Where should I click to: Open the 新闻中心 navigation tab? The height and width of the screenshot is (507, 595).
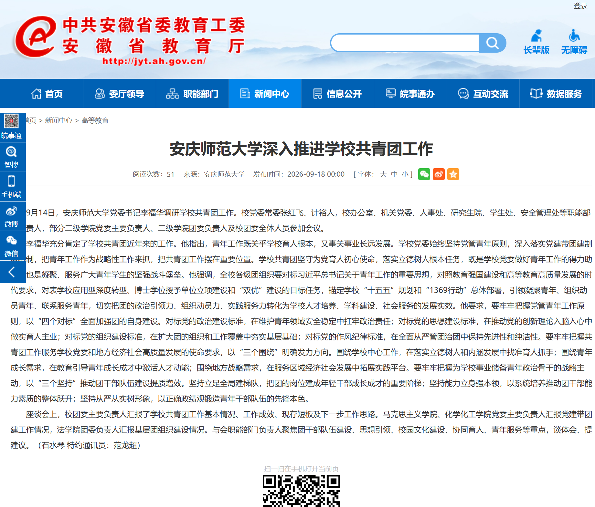[x=265, y=94]
